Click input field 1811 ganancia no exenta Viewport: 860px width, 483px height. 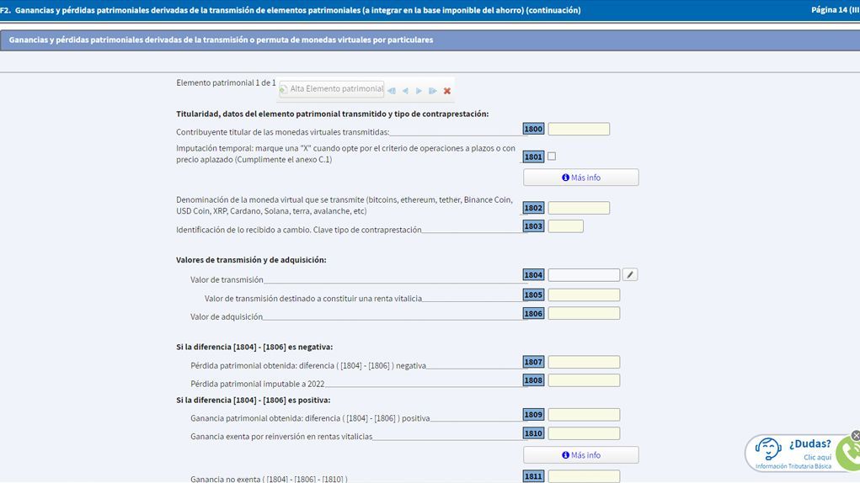coord(584,476)
